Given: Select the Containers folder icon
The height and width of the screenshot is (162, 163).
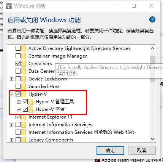Looking at the screenshot, I should [x=24, y=64].
